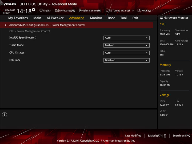Image resolution: width=192 pixels, height=144 pixels.
Task: Click the Core Voltage value 1.024 V
Action: pyautogui.click(x=179, y=45)
